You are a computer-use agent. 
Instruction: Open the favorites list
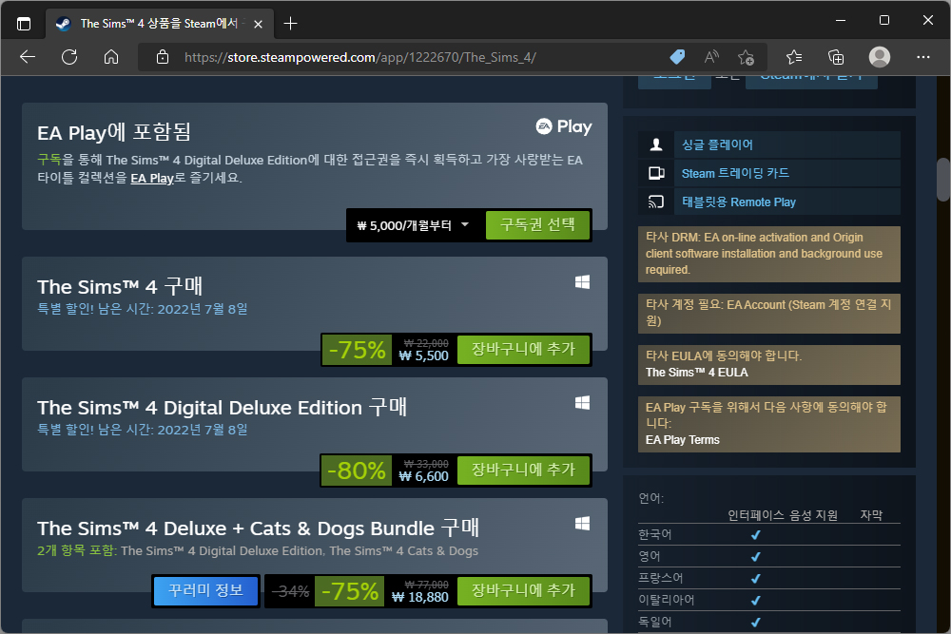coord(794,58)
